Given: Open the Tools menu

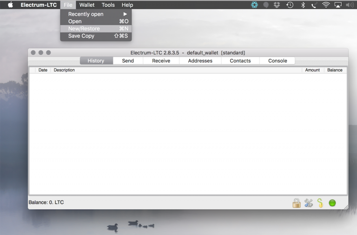Looking at the screenshot, I should (x=108, y=5).
